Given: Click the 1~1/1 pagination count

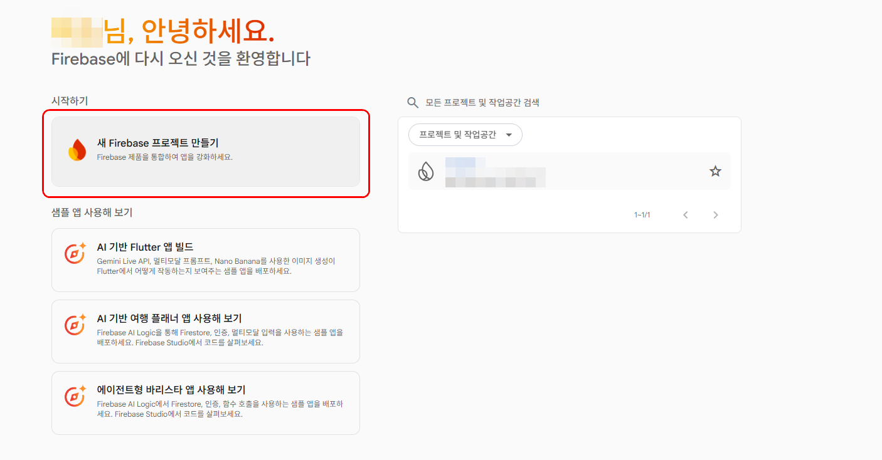Looking at the screenshot, I should (642, 215).
